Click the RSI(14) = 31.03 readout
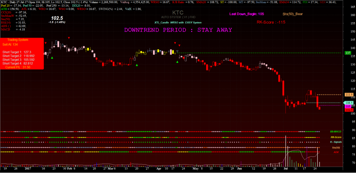 (13, 23)
